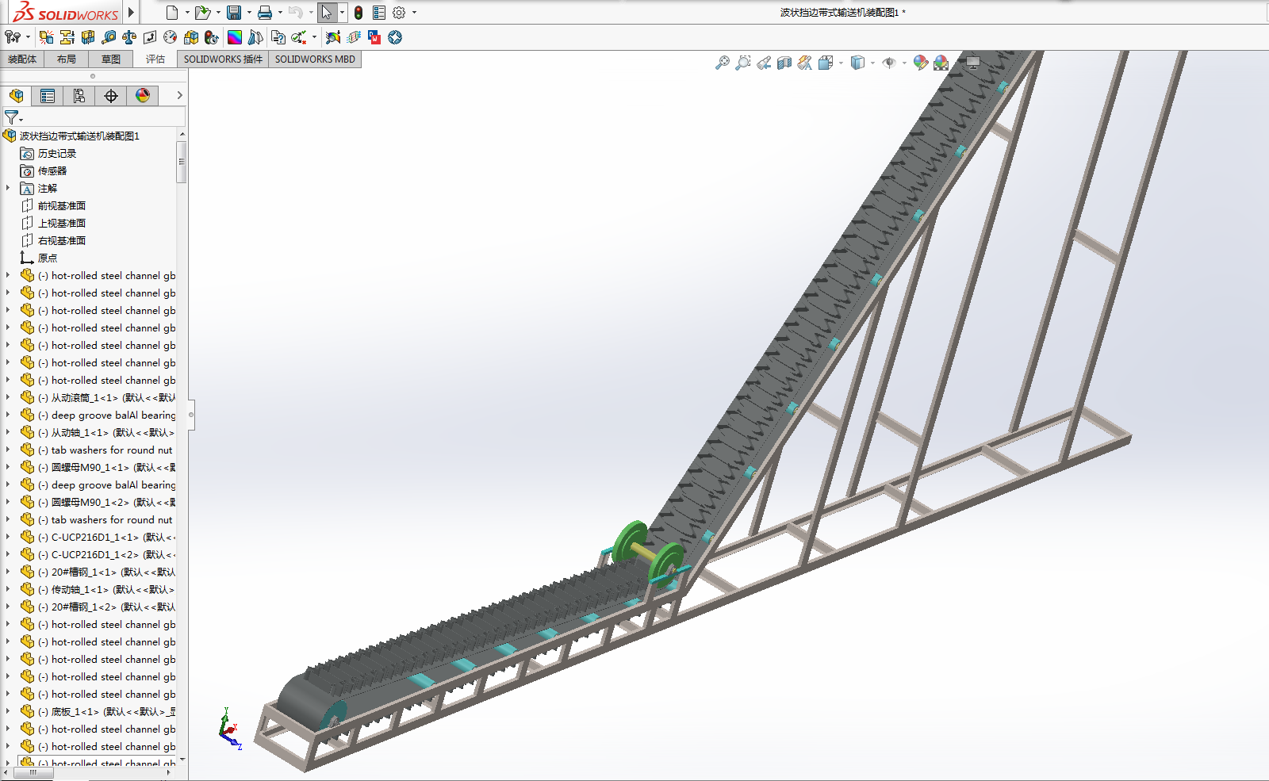The height and width of the screenshot is (781, 1269).
Task: Click Zoom to Area icon
Action: point(743,63)
